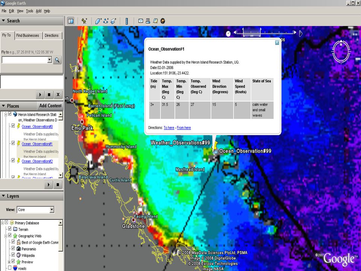Click the Fly To text input field

tap(25, 60)
